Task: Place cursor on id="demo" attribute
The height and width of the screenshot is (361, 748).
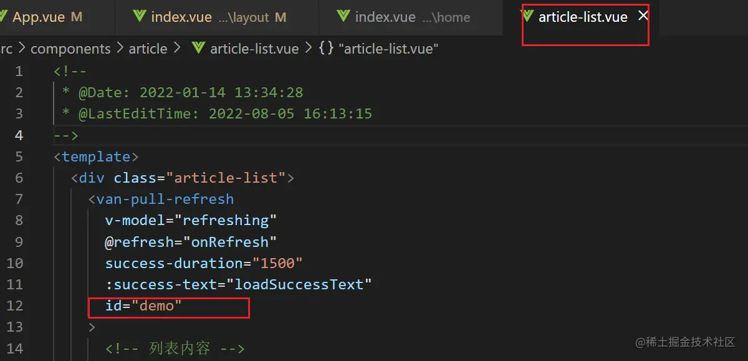Action: [143, 306]
